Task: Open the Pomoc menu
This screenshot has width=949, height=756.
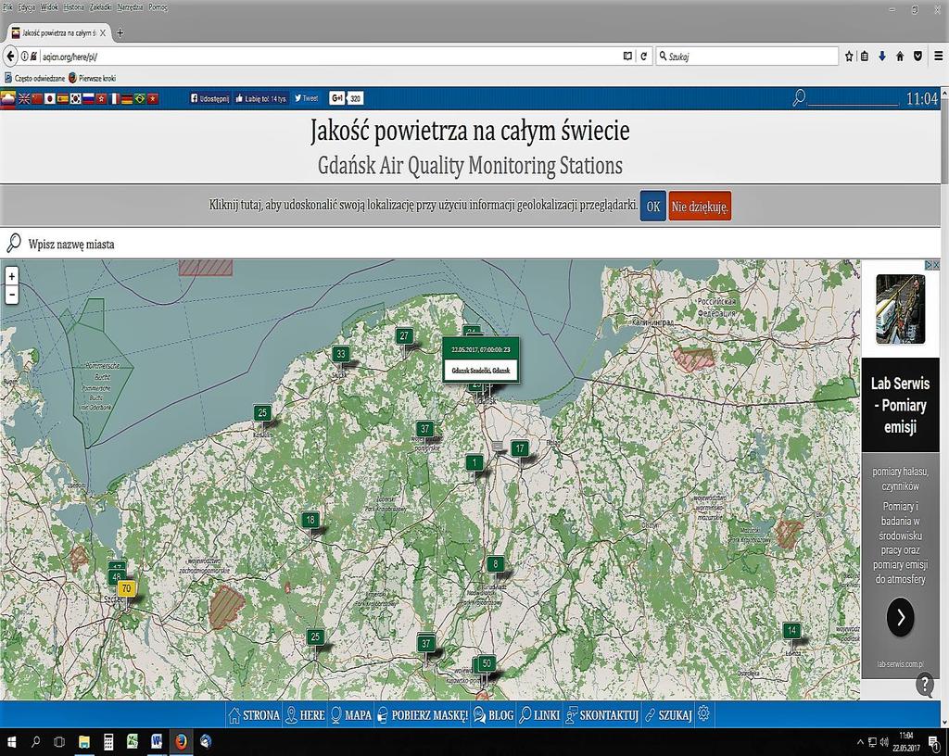Action: [x=158, y=7]
